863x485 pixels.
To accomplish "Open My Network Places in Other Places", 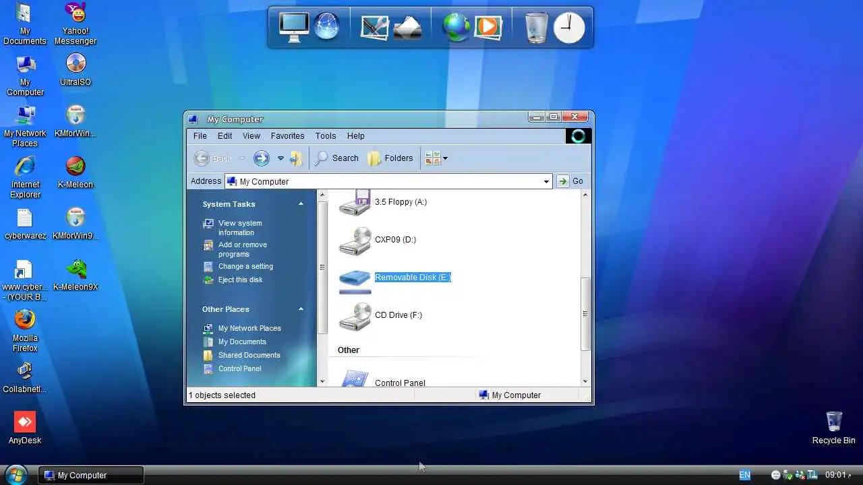I will click(x=242, y=328).
